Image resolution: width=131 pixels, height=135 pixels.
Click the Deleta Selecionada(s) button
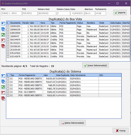pyautogui.click(x=72, y=123)
